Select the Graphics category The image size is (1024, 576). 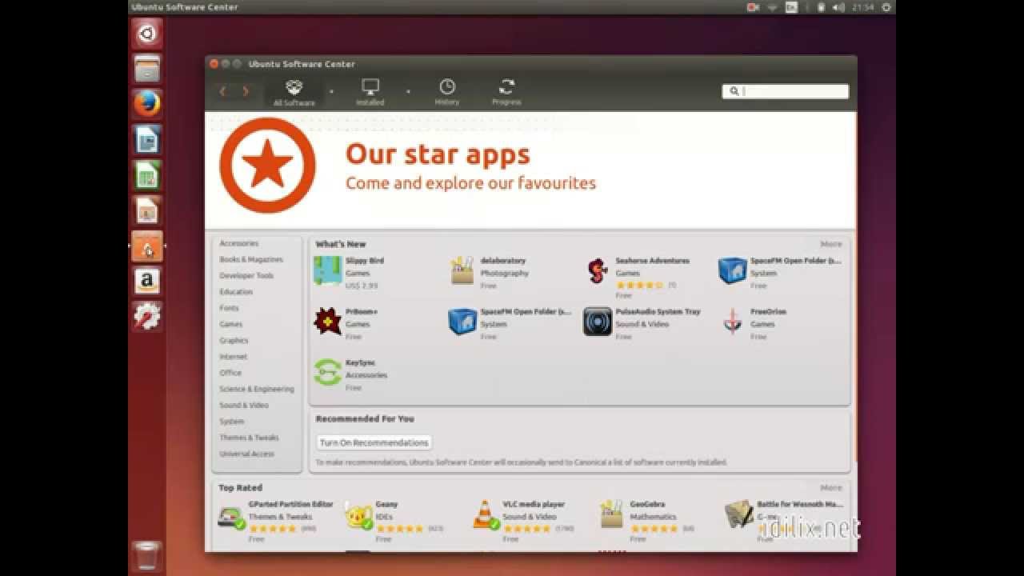234,341
